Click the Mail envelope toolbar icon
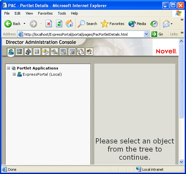 (x=166, y=24)
